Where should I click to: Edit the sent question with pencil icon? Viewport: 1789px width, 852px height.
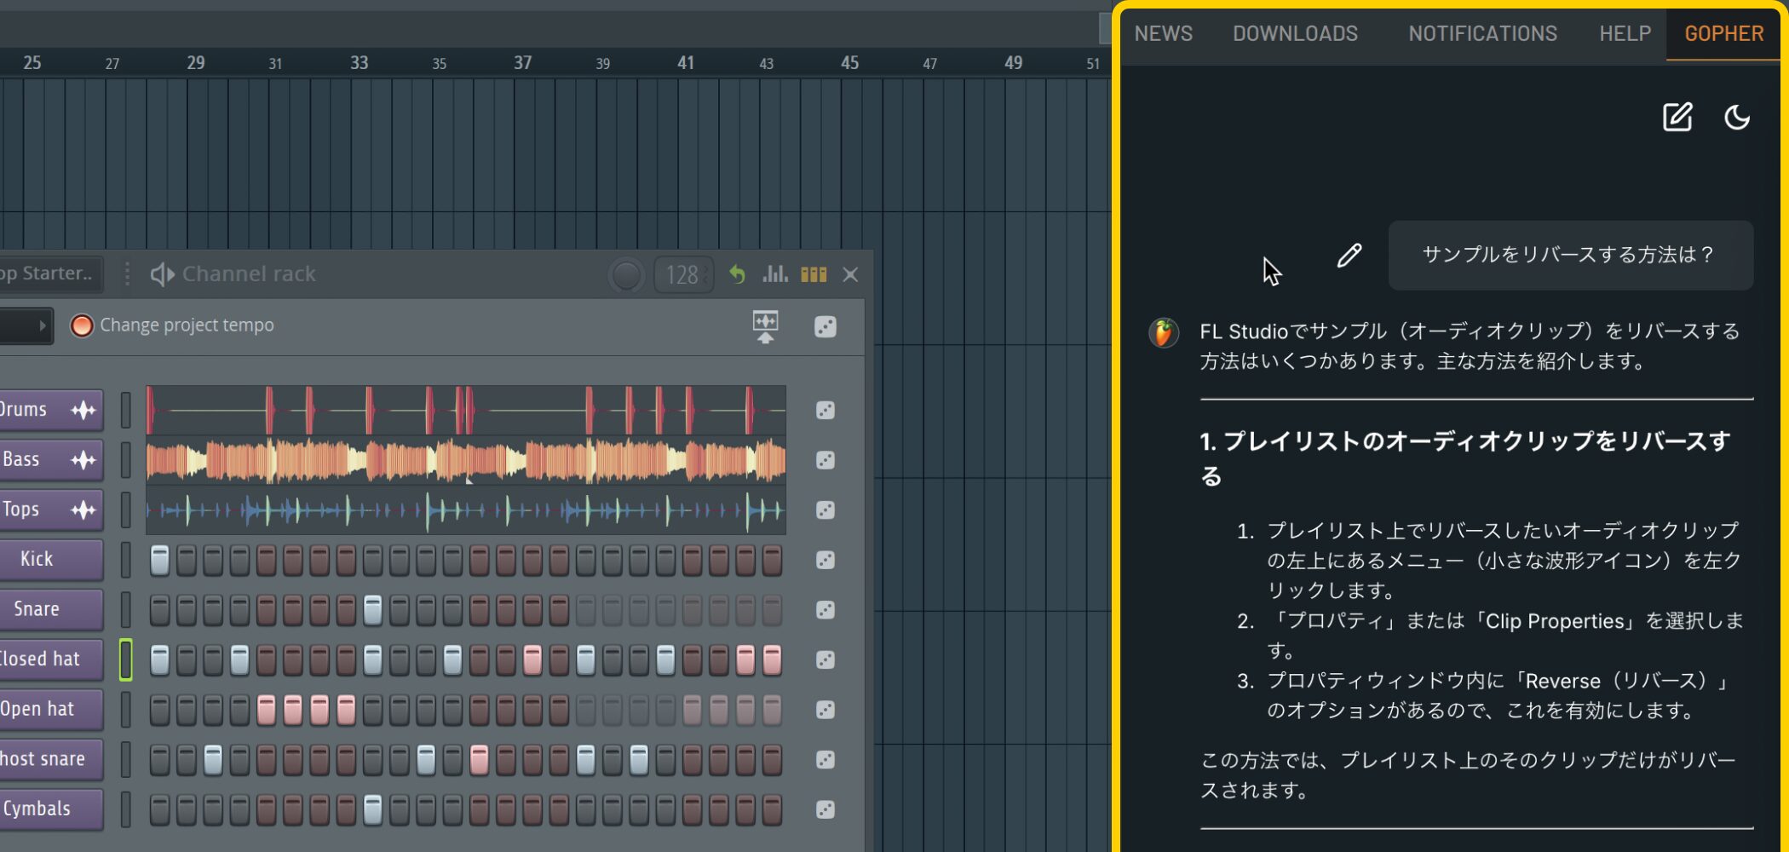1349,255
